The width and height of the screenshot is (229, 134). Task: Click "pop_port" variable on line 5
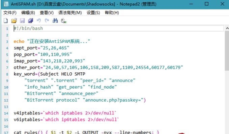point(24,55)
